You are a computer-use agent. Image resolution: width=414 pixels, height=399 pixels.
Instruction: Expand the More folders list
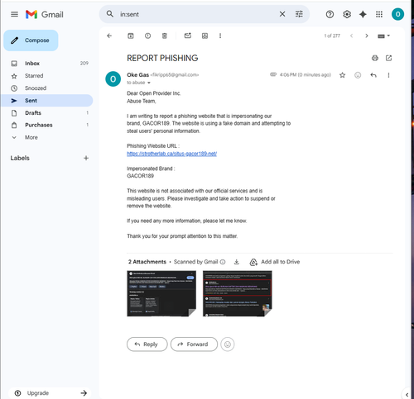(x=46, y=137)
